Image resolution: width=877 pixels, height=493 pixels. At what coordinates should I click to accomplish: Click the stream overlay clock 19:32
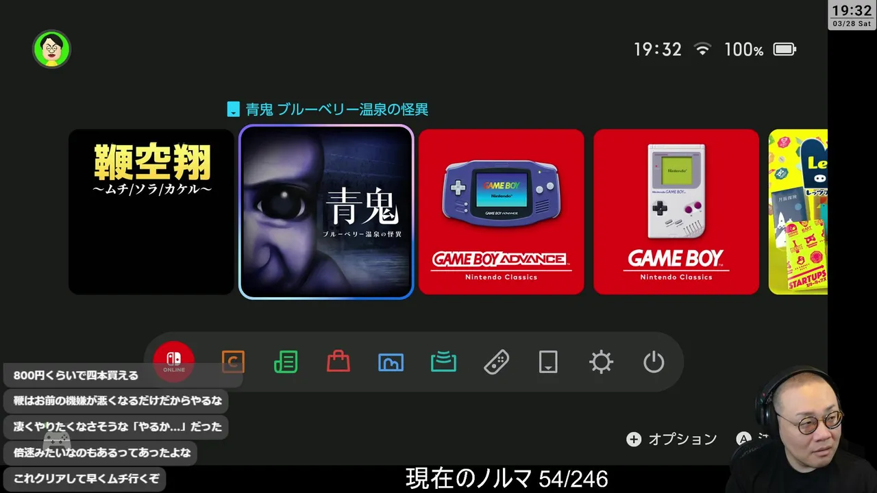852,11
